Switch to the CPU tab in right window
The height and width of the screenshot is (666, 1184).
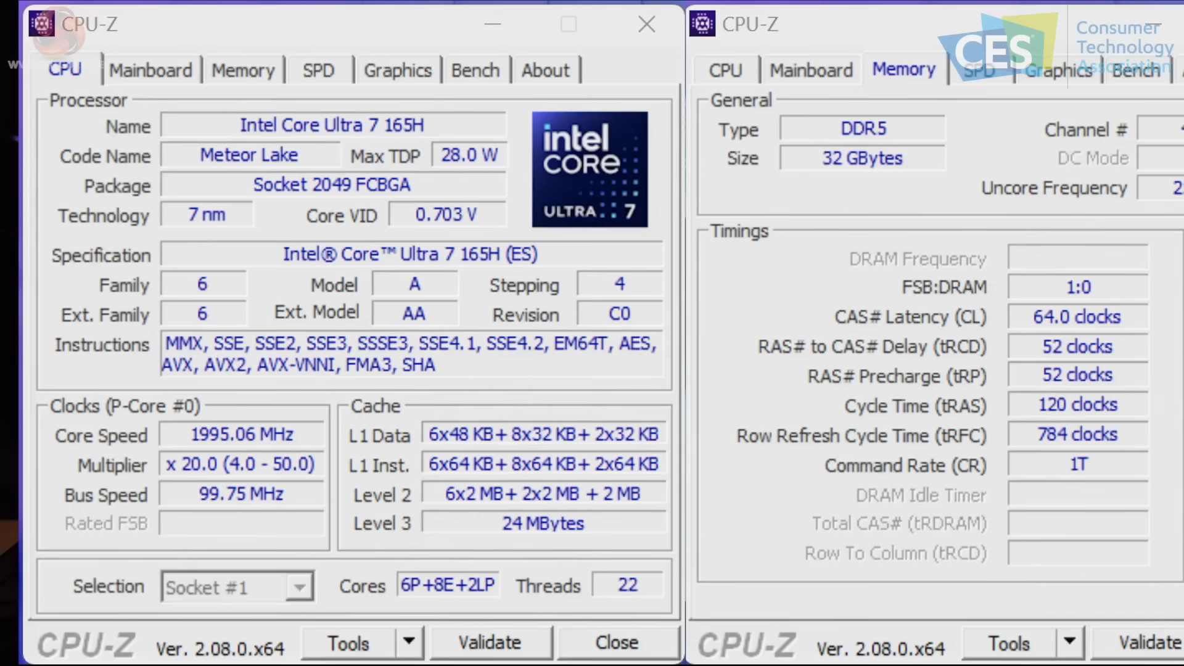click(x=725, y=70)
